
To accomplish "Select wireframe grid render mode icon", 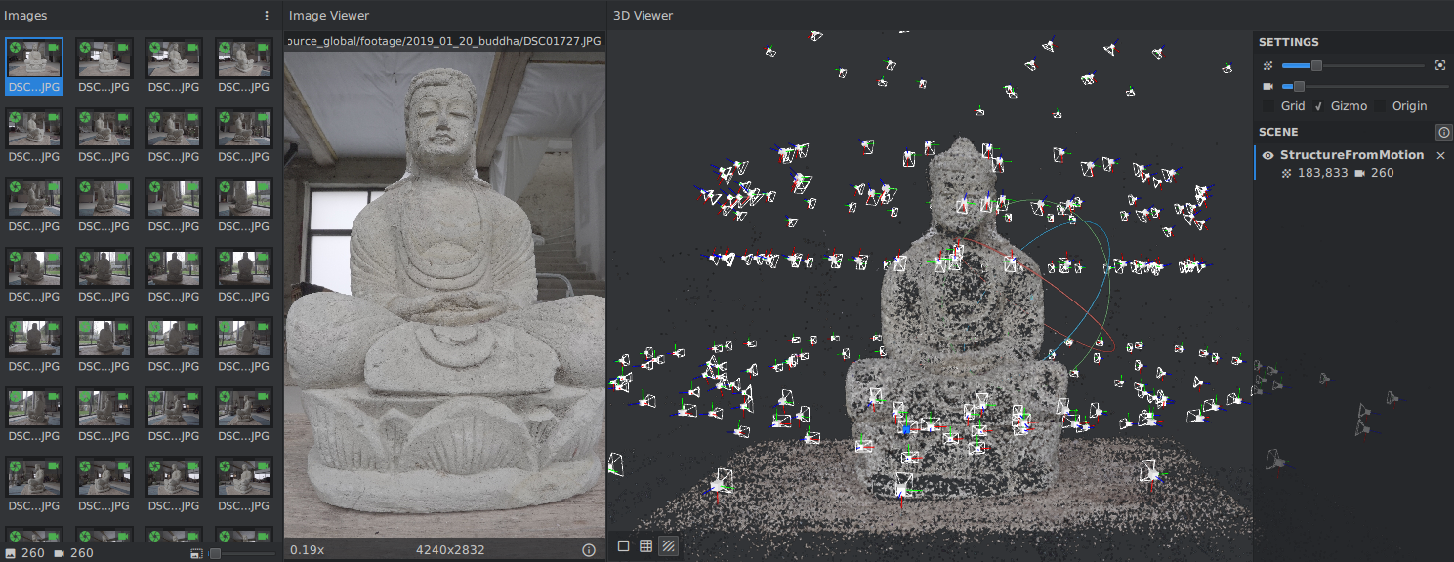I will 645,546.
